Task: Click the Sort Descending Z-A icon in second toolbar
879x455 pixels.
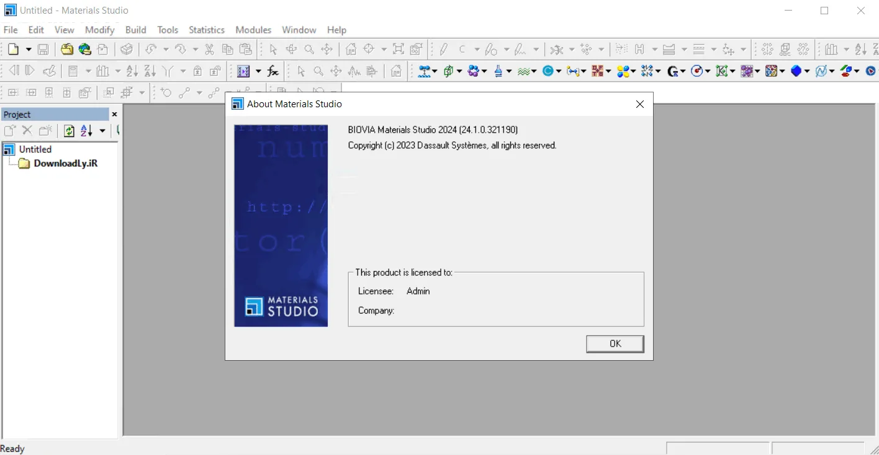Action: (150, 71)
